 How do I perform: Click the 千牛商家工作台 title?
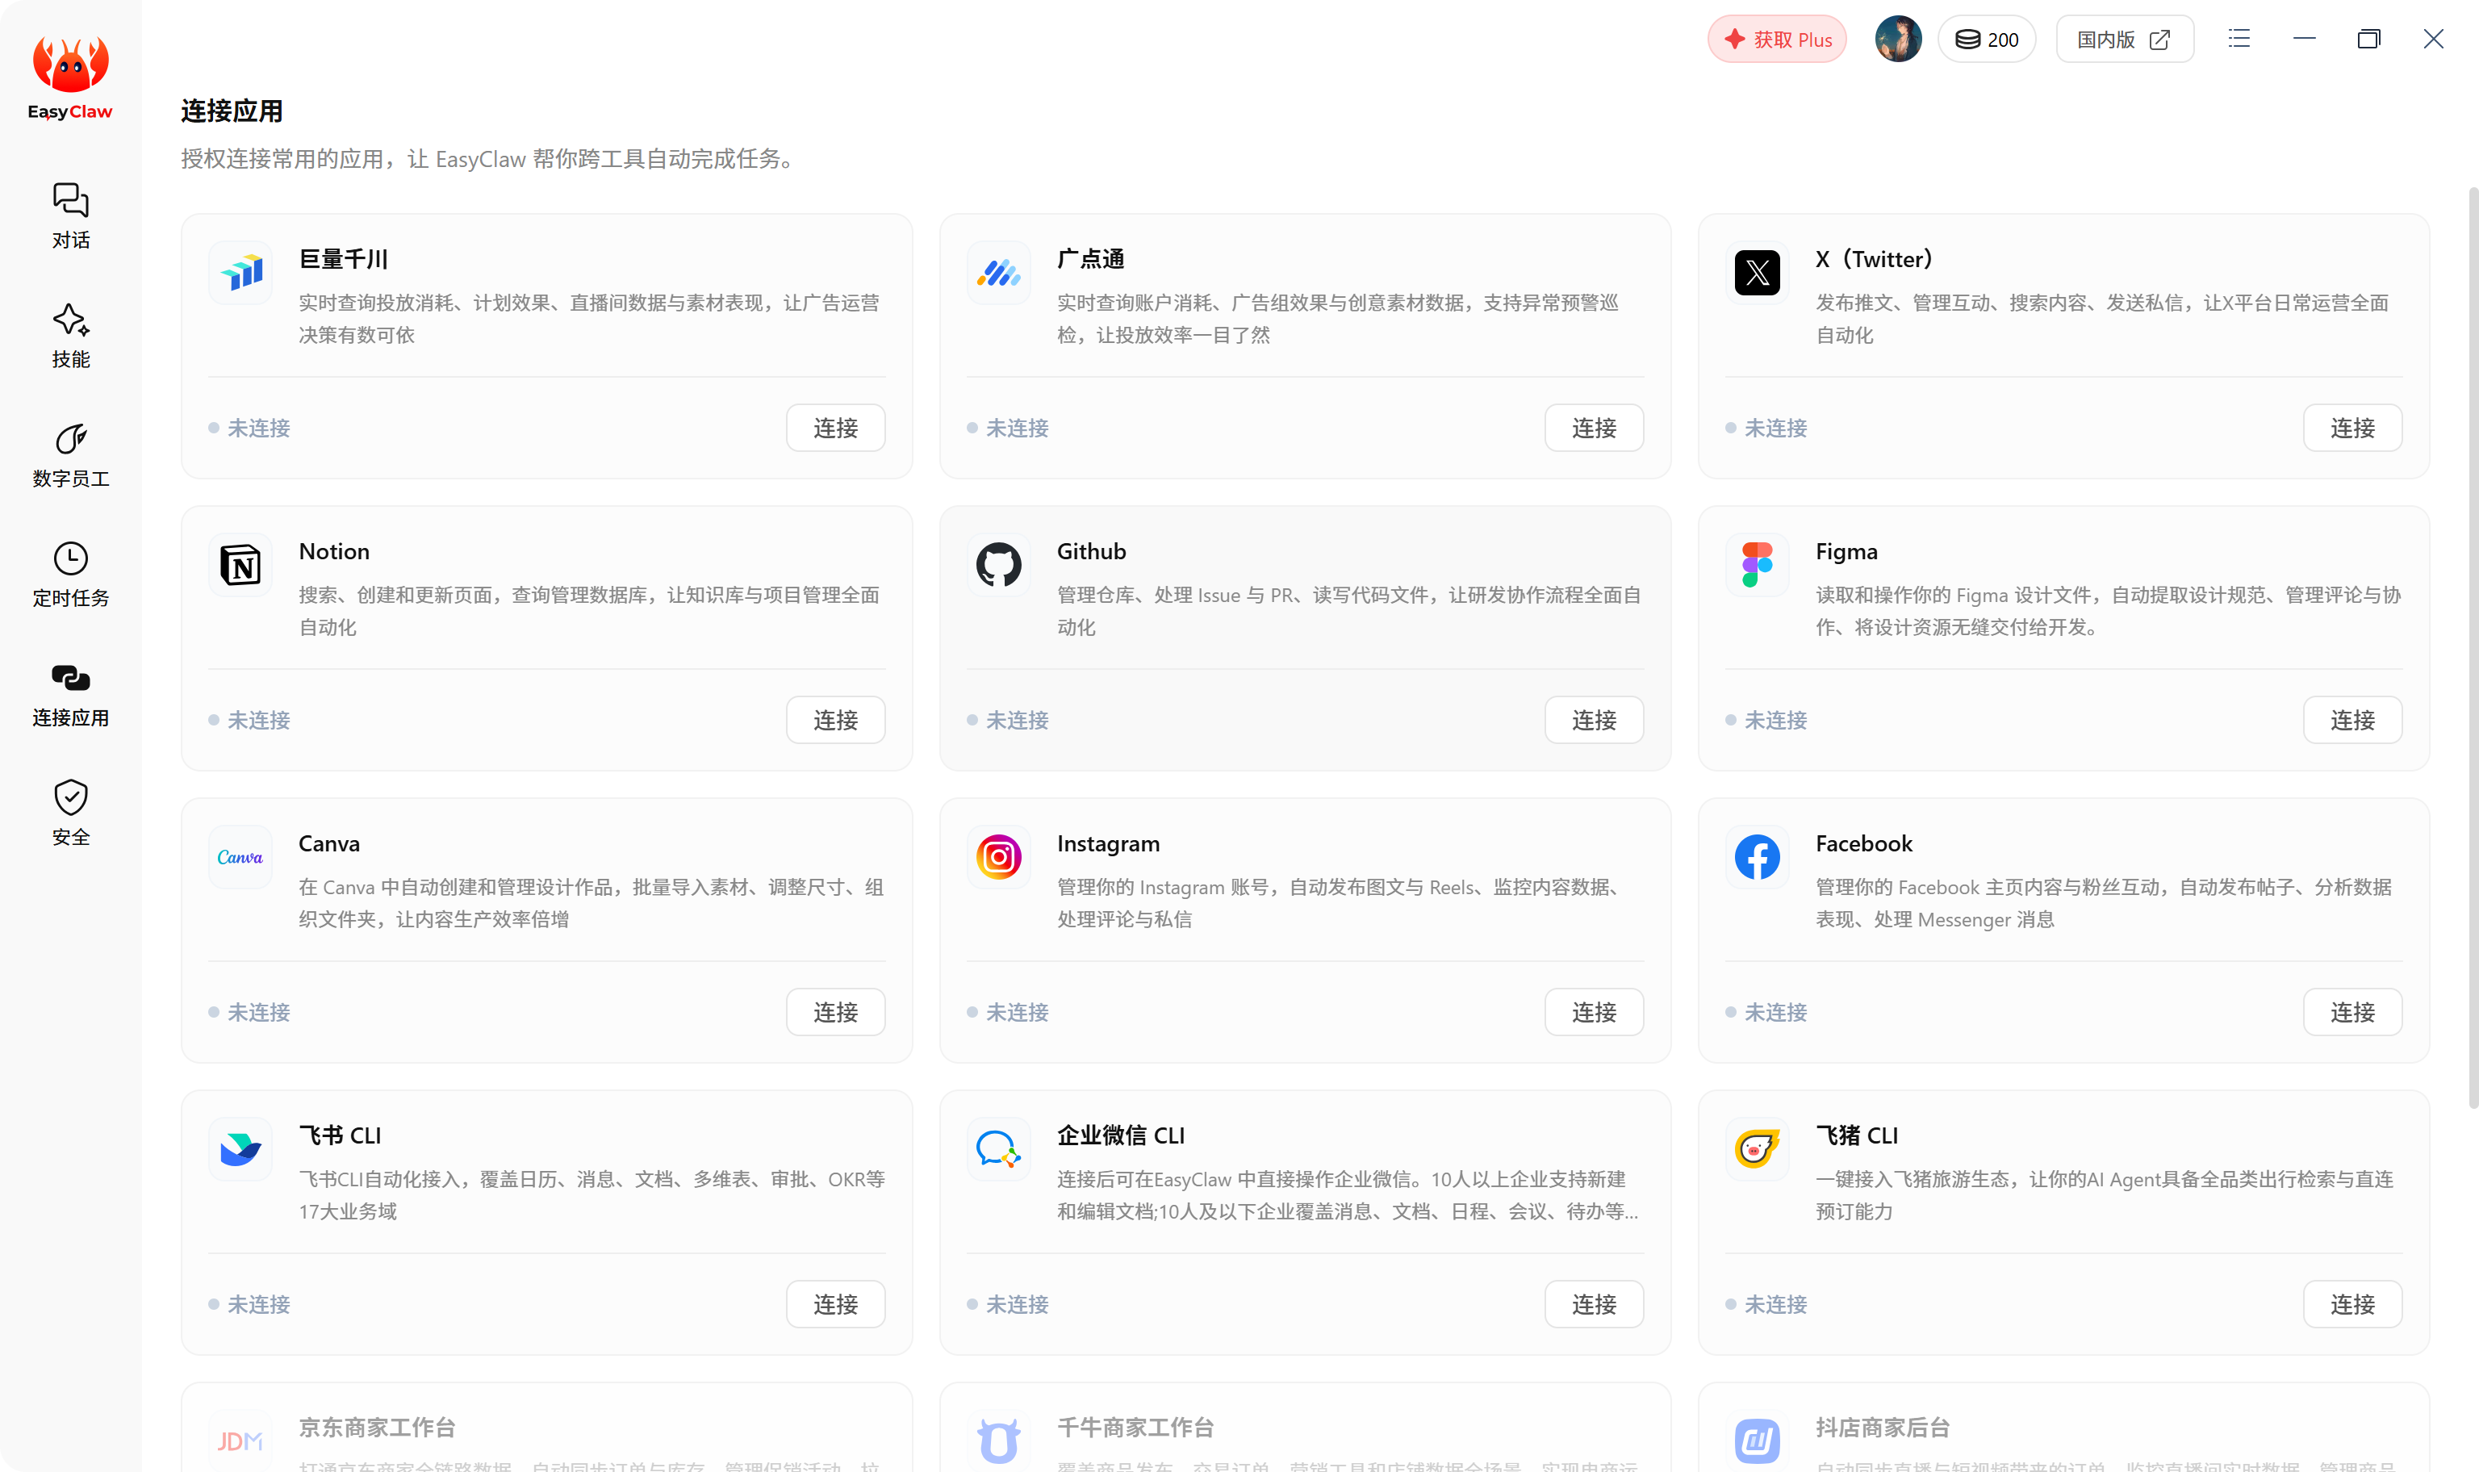[1135, 1428]
